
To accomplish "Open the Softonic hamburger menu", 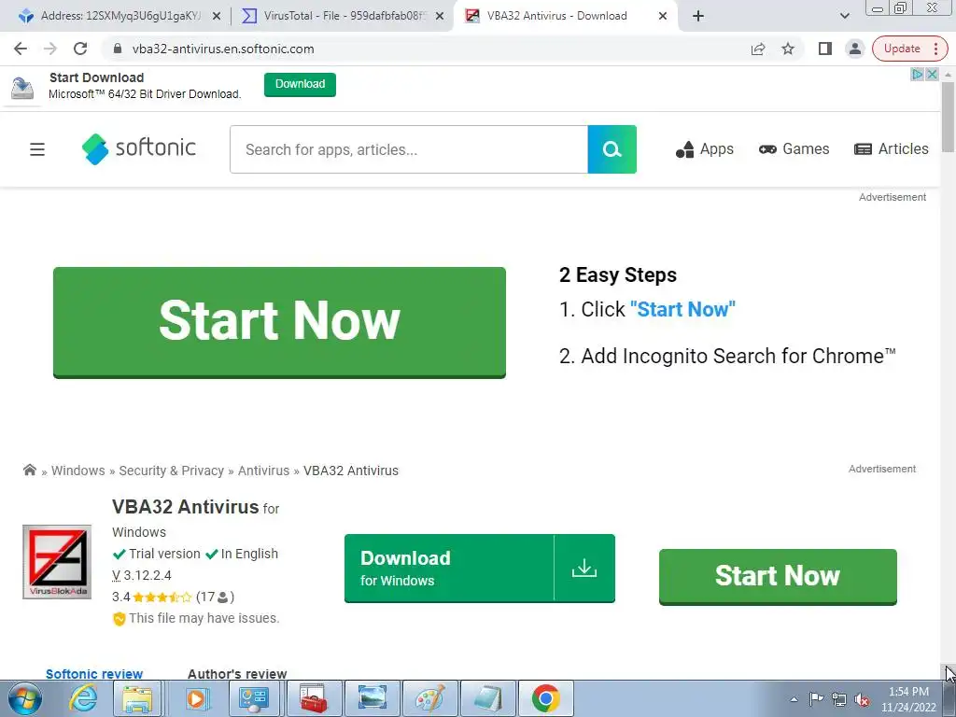I will [37, 149].
